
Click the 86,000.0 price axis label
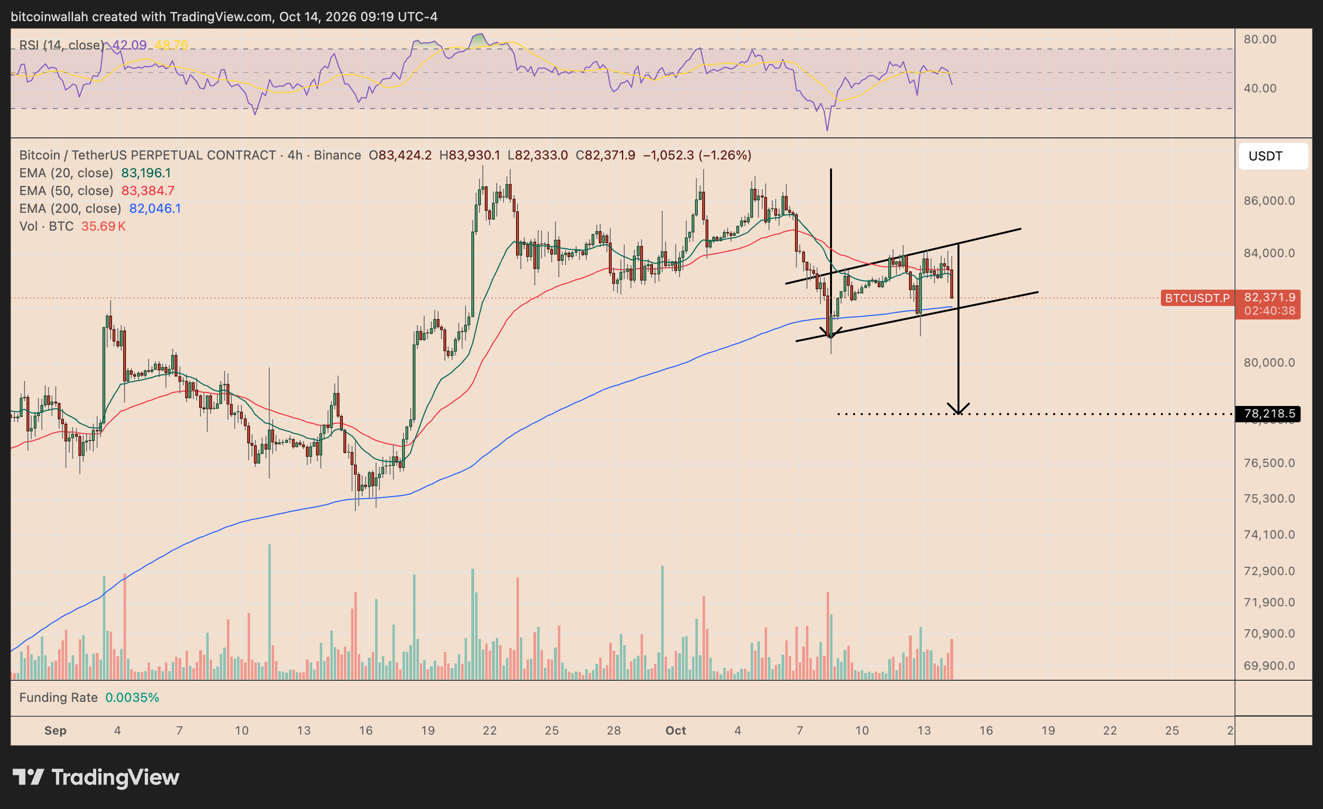pos(1269,201)
